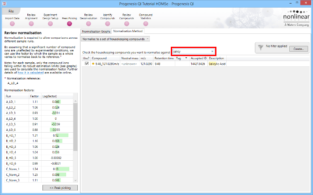This screenshot has height=195, width=313.
Task: Select run B_HD_3 row
Action: pyautogui.click(x=39, y=146)
